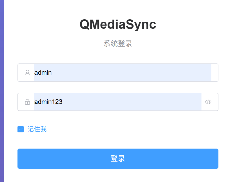Click the right edge of the login button

coord(216,158)
